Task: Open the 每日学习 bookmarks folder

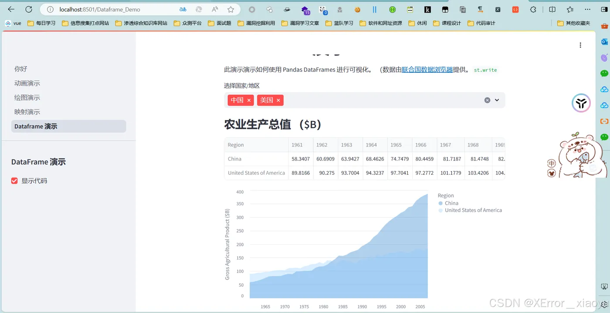Action: coord(41,23)
